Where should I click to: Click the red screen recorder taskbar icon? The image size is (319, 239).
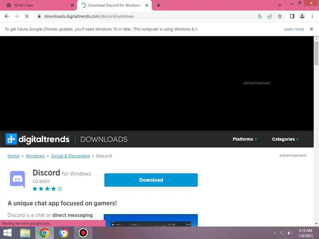tap(83, 233)
